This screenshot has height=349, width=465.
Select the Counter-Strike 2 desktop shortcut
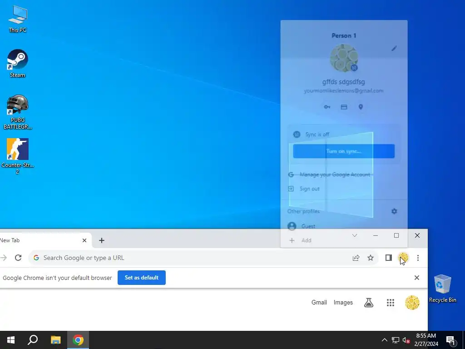[18, 156]
